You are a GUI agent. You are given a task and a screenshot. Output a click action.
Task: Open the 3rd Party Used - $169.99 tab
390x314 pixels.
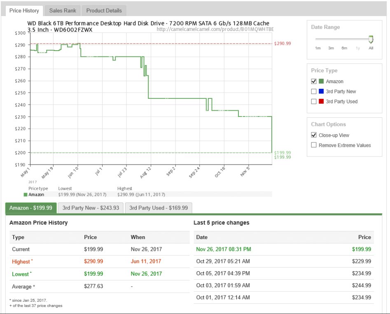point(158,208)
